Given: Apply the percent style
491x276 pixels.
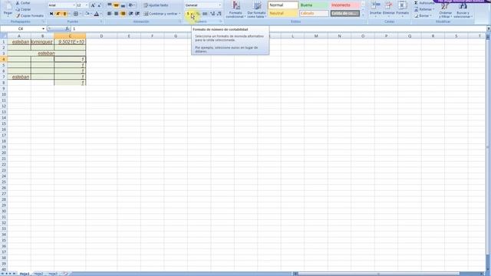Looking at the screenshot, I should (x=198, y=14).
